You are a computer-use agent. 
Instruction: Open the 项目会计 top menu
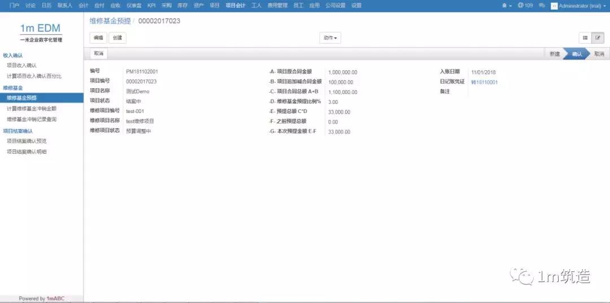point(235,5)
